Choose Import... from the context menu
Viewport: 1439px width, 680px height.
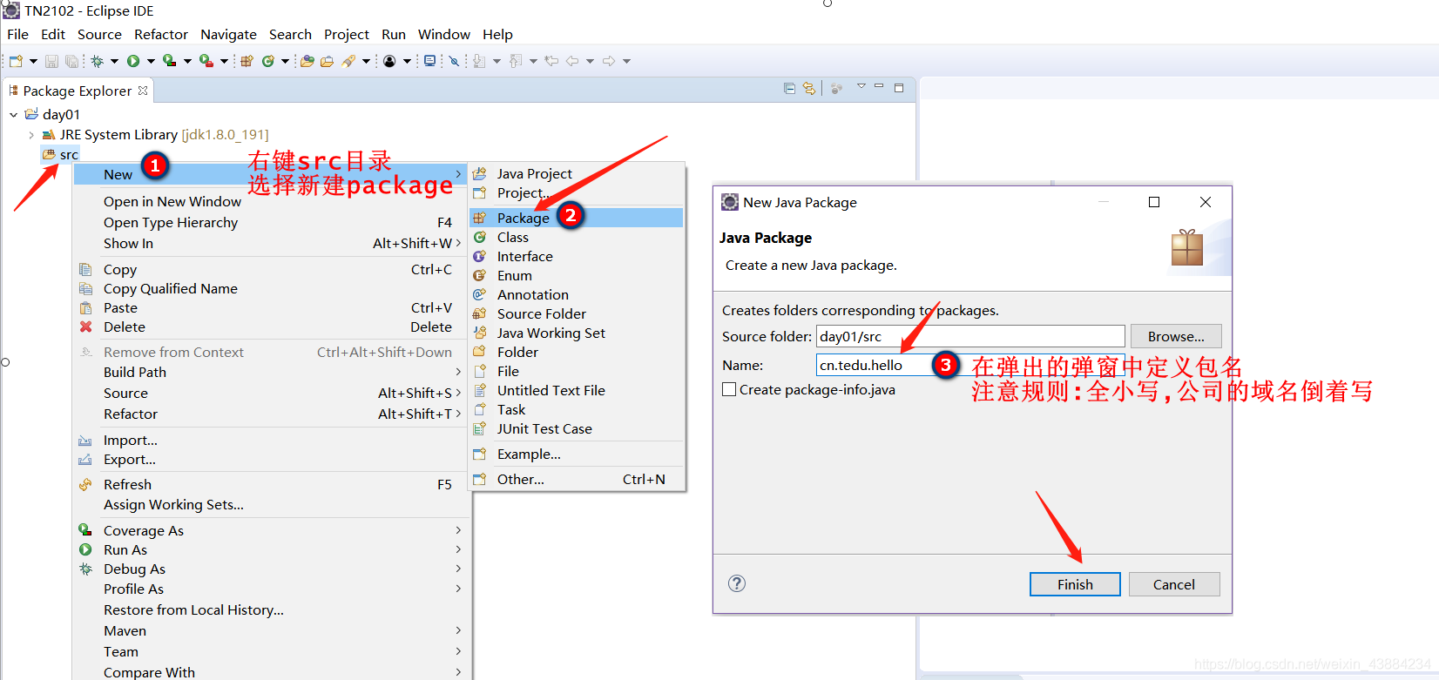click(x=270, y=440)
